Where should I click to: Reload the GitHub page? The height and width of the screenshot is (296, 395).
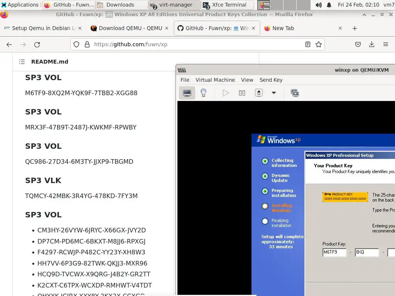(x=37, y=45)
